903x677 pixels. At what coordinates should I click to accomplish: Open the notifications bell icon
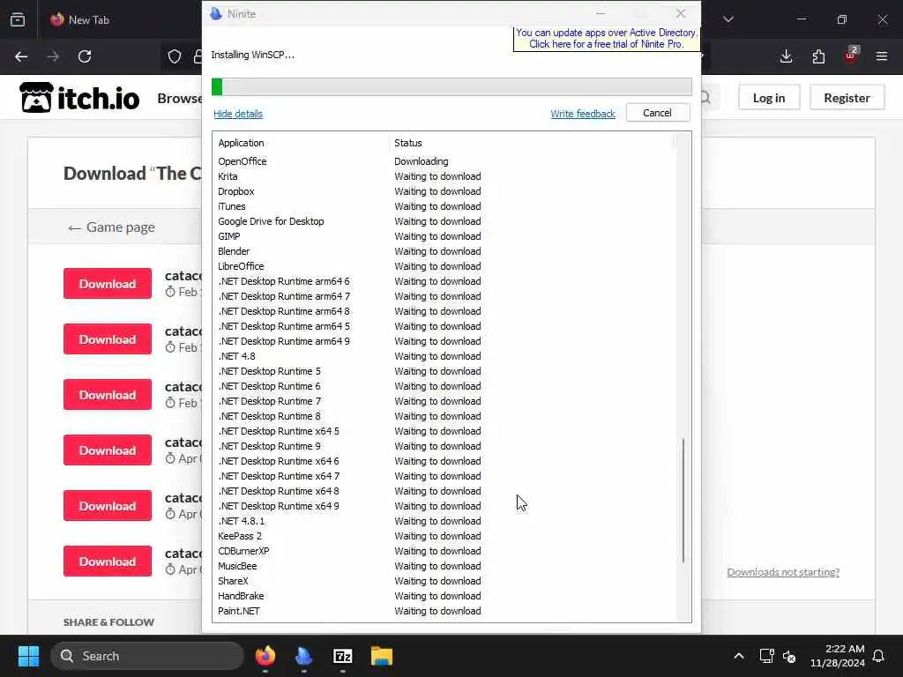[x=879, y=656]
